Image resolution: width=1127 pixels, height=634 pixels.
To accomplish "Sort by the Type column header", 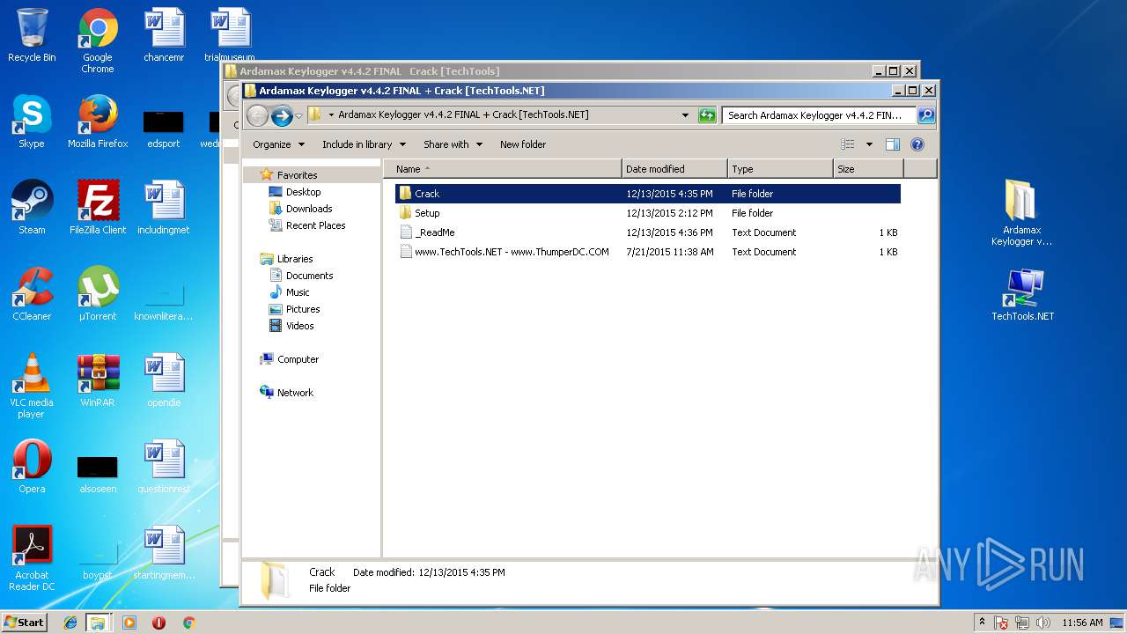I will point(780,169).
